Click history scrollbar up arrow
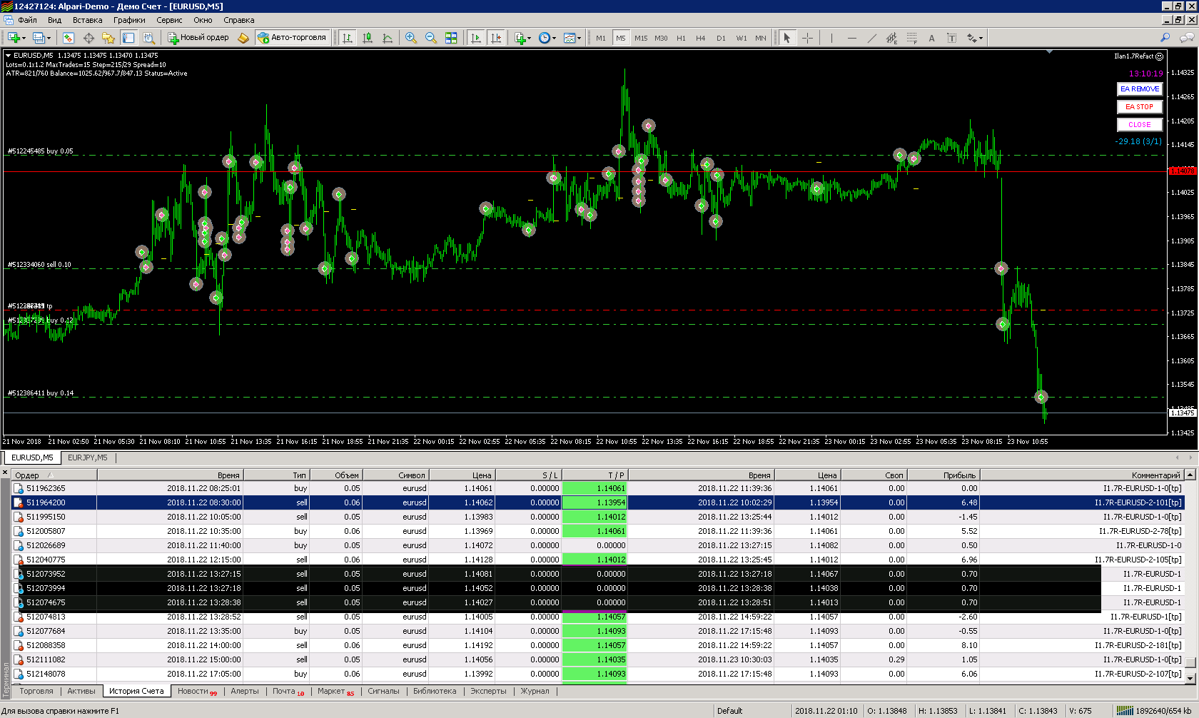The height and width of the screenshot is (718, 1199). (1190, 475)
